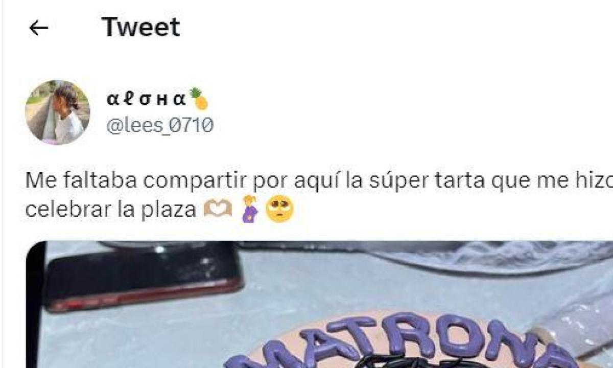
Task: Click the heart hands emoji
Action: coord(218,210)
